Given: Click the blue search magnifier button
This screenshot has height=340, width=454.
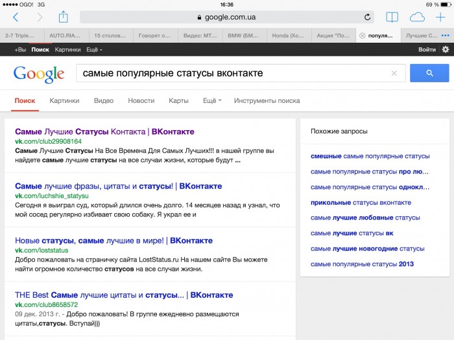Looking at the screenshot, I should [429, 73].
